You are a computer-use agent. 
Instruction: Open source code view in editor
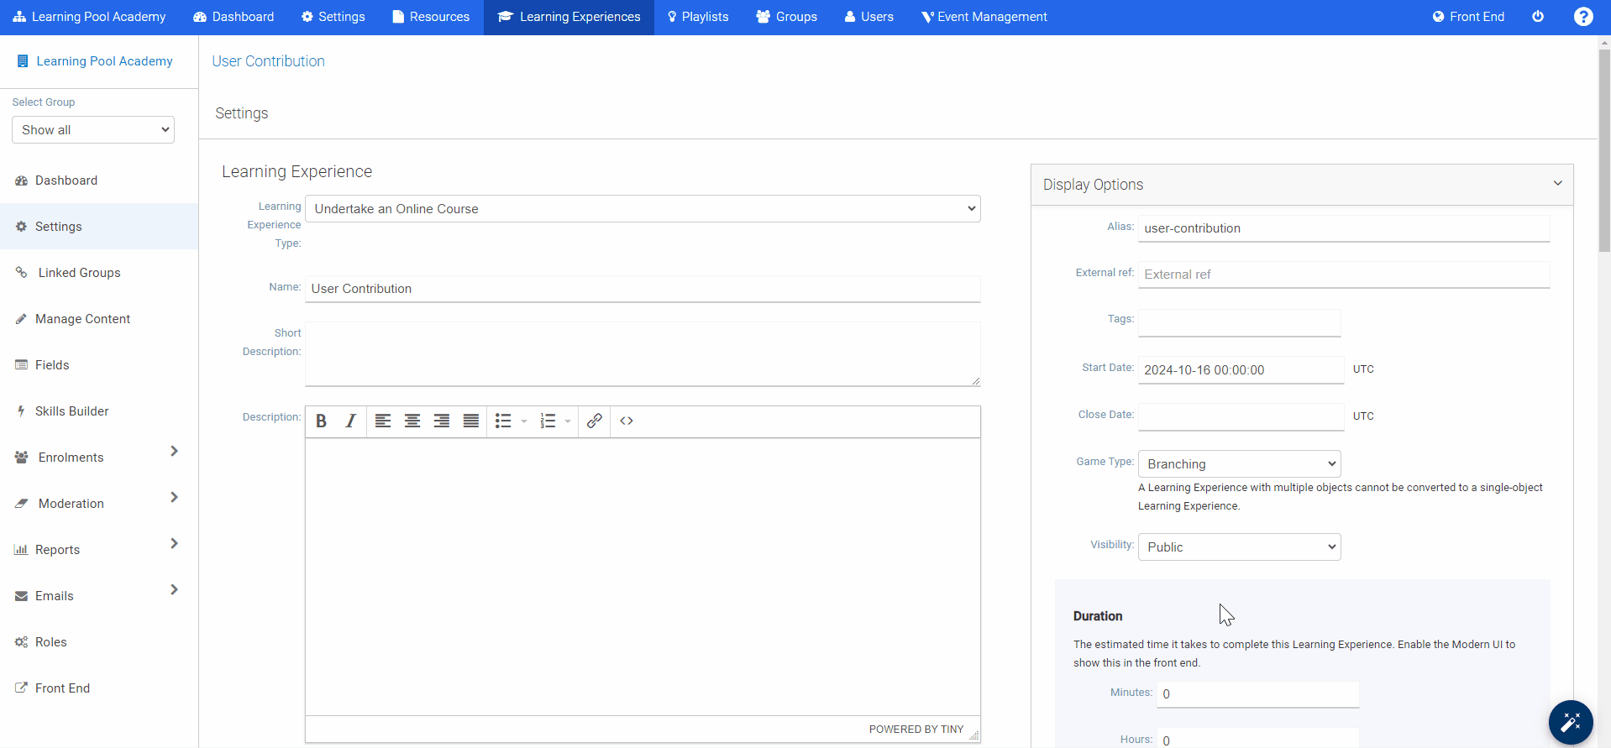coord(627,421)
